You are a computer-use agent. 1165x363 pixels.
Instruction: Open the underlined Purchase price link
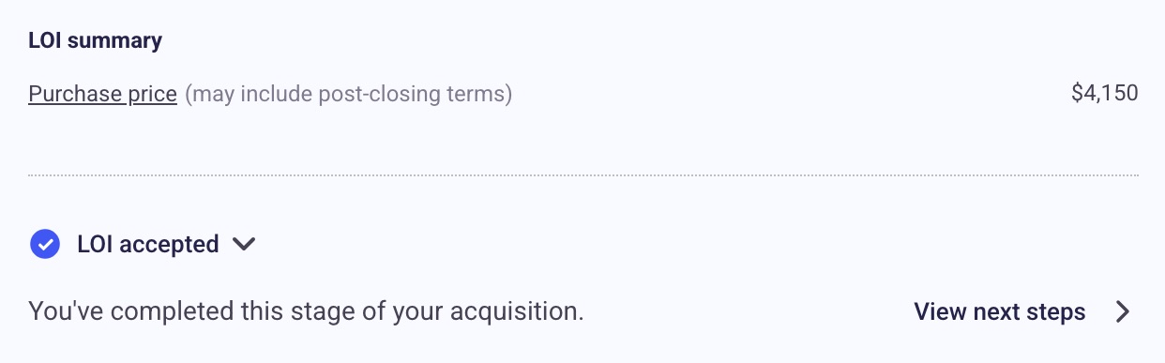[x=103, y=94]
